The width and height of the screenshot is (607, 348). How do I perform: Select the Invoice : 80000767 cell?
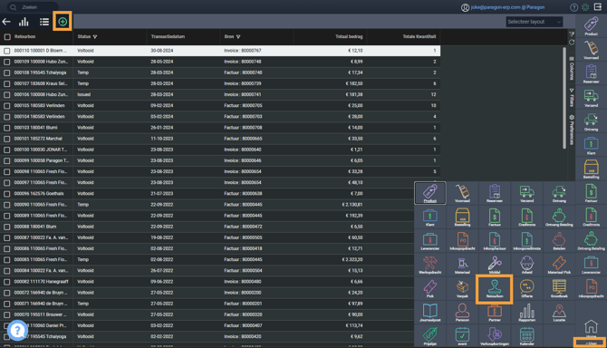pos(256,51)
